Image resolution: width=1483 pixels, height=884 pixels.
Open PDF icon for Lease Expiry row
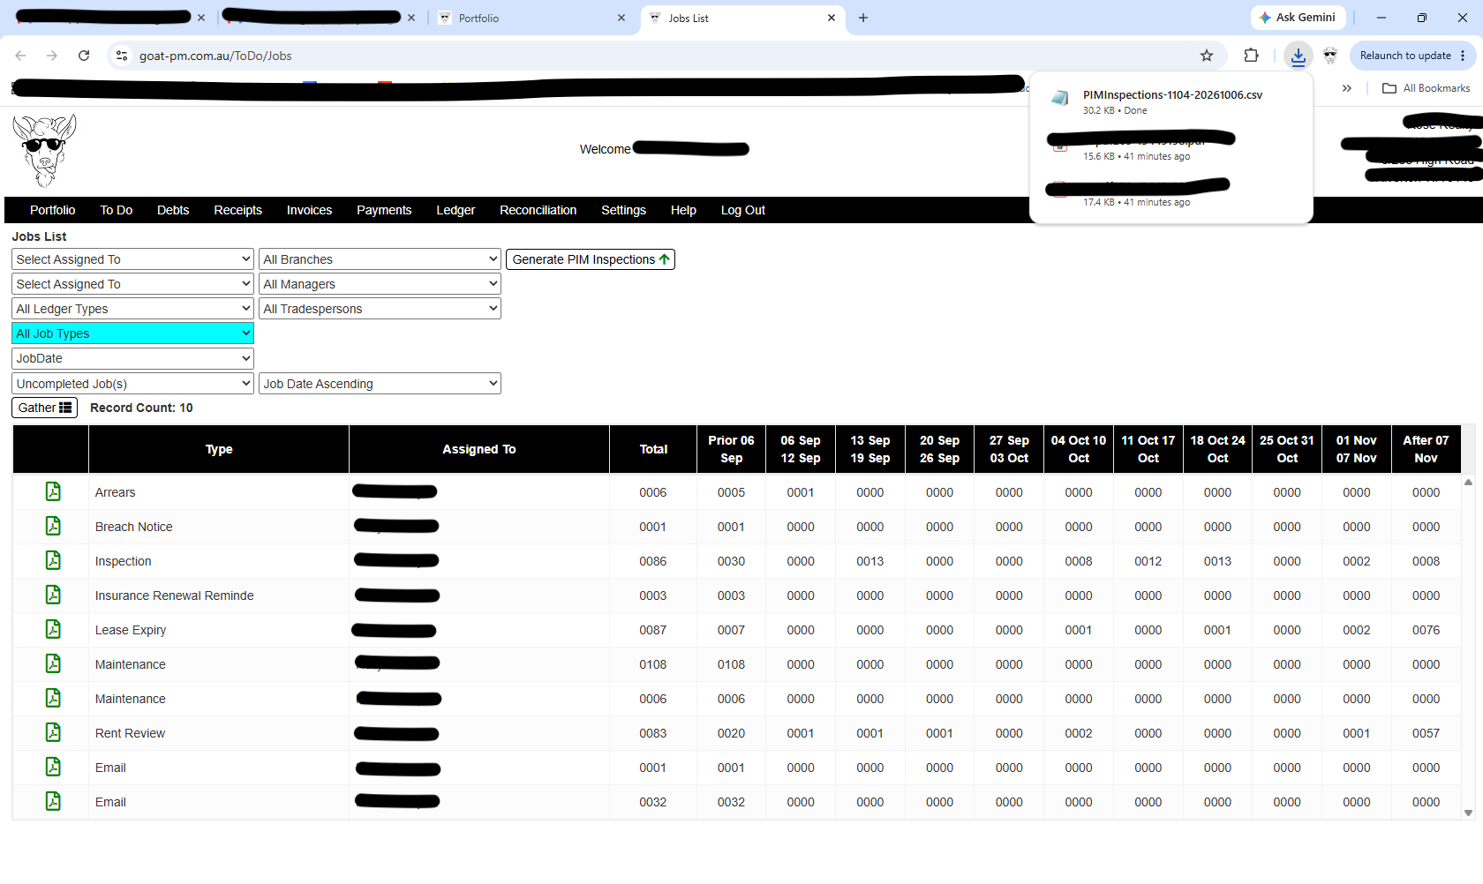[53, 629]
